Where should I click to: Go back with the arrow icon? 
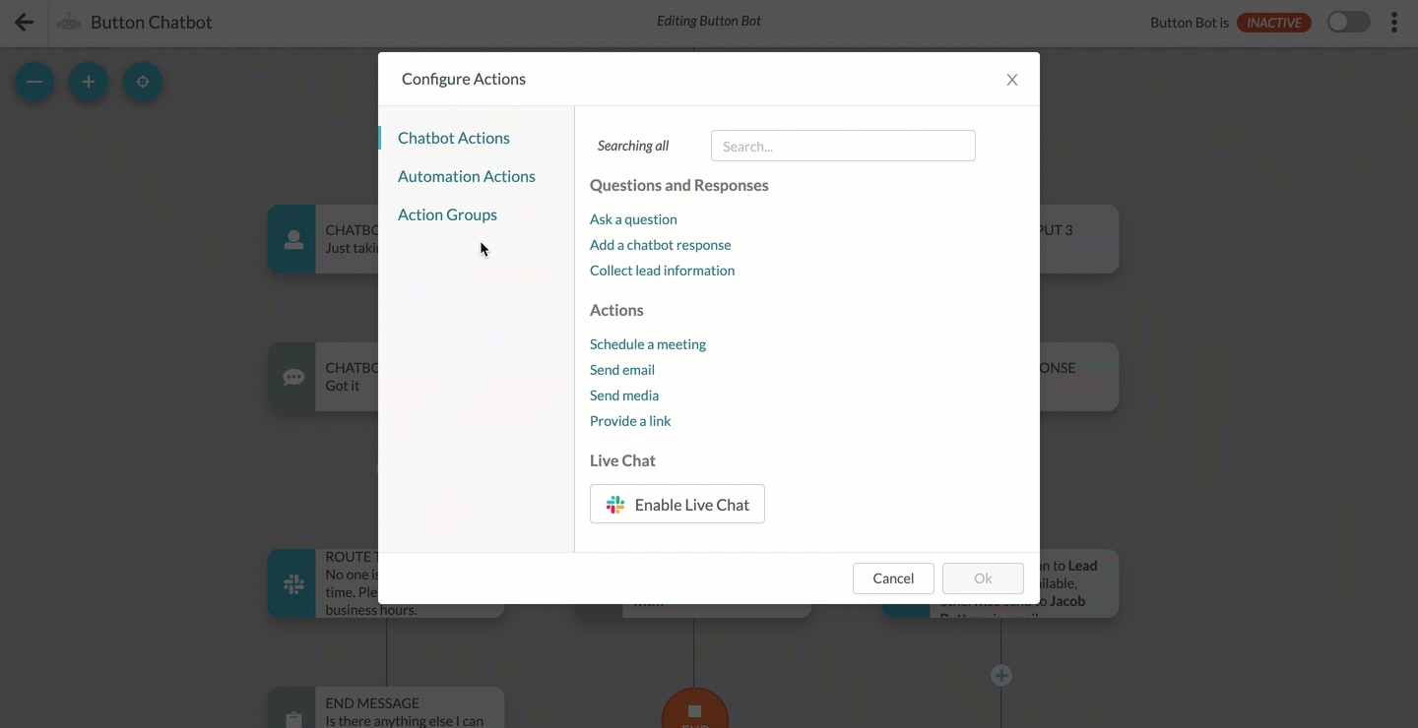tap(24, 23)
